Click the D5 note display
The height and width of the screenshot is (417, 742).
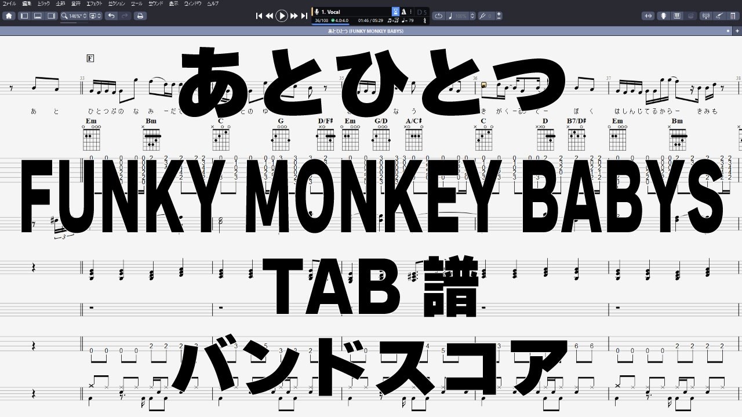pyautogui.click(x=421, y=12)
